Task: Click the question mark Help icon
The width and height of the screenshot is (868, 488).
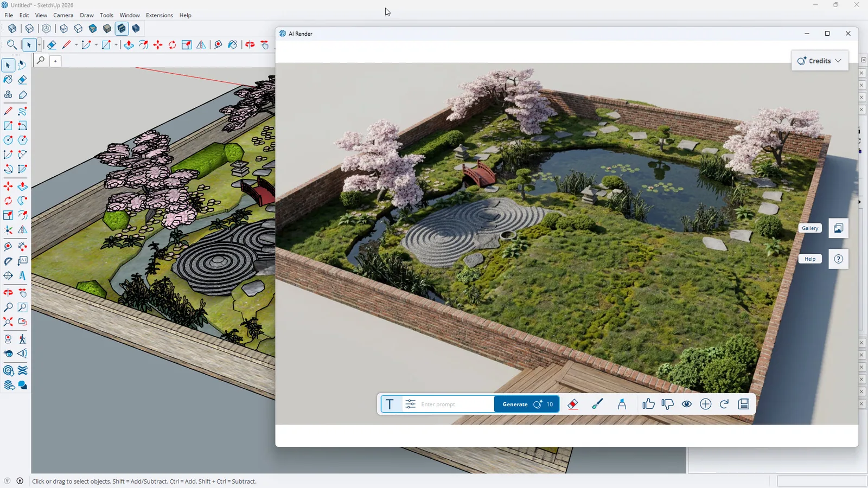Action: click(x=838, y=259)
